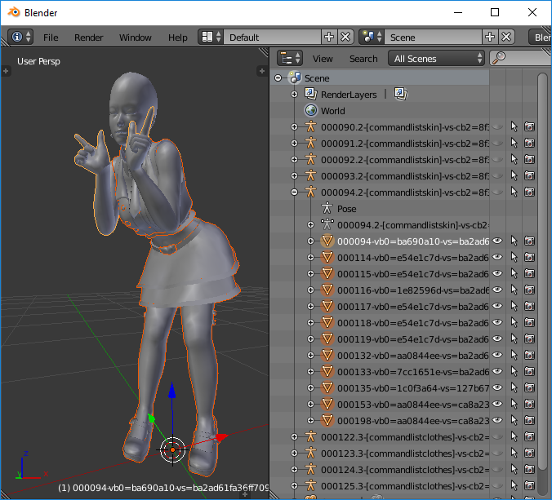
Task: Click the green Y-axis manipulator handle
Action: point(151,418)
